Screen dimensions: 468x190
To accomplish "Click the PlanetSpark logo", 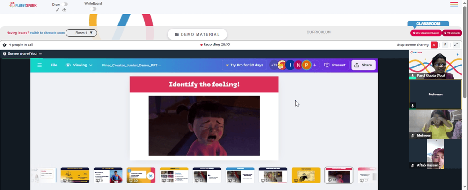I will pos(23,5).
